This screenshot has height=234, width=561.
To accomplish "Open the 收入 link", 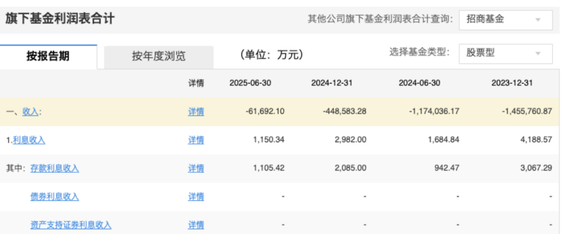I will coord(30,112).
